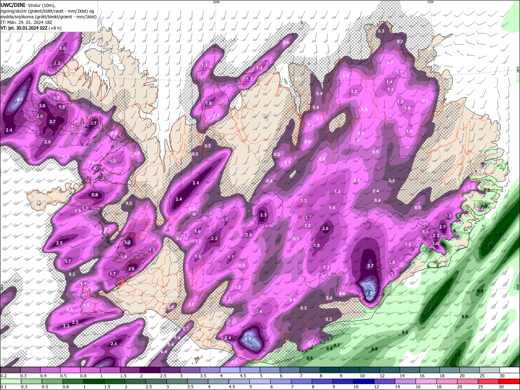Pick the dark purple swatch labeled 2 in the snow legend
The width and height of the screenshot is (520, 390).
click(x=149, y=370)
